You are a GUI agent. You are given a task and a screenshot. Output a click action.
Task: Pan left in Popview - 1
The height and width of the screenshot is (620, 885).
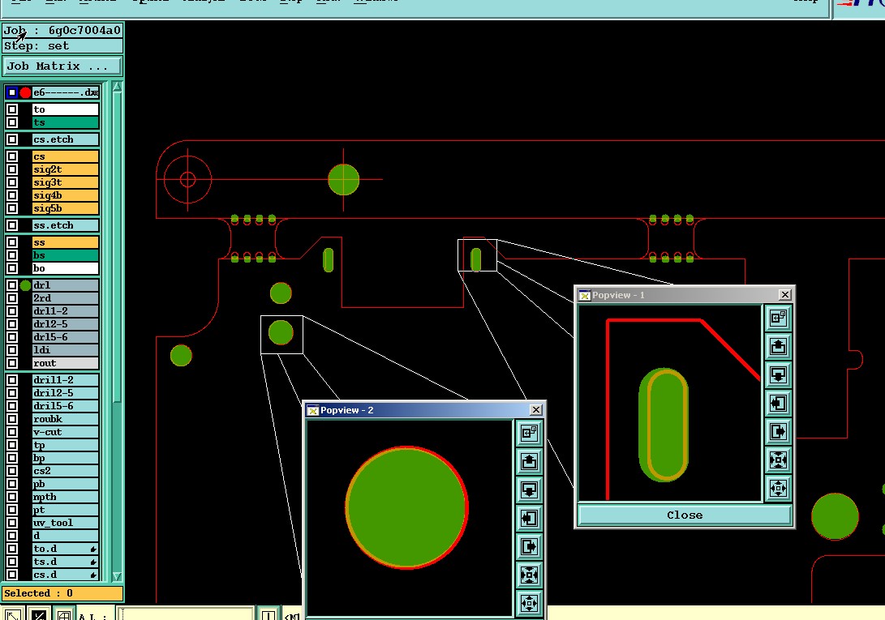click(778, 403)
